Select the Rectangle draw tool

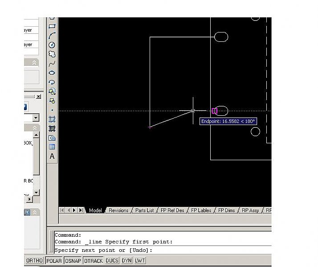[52, 26]
